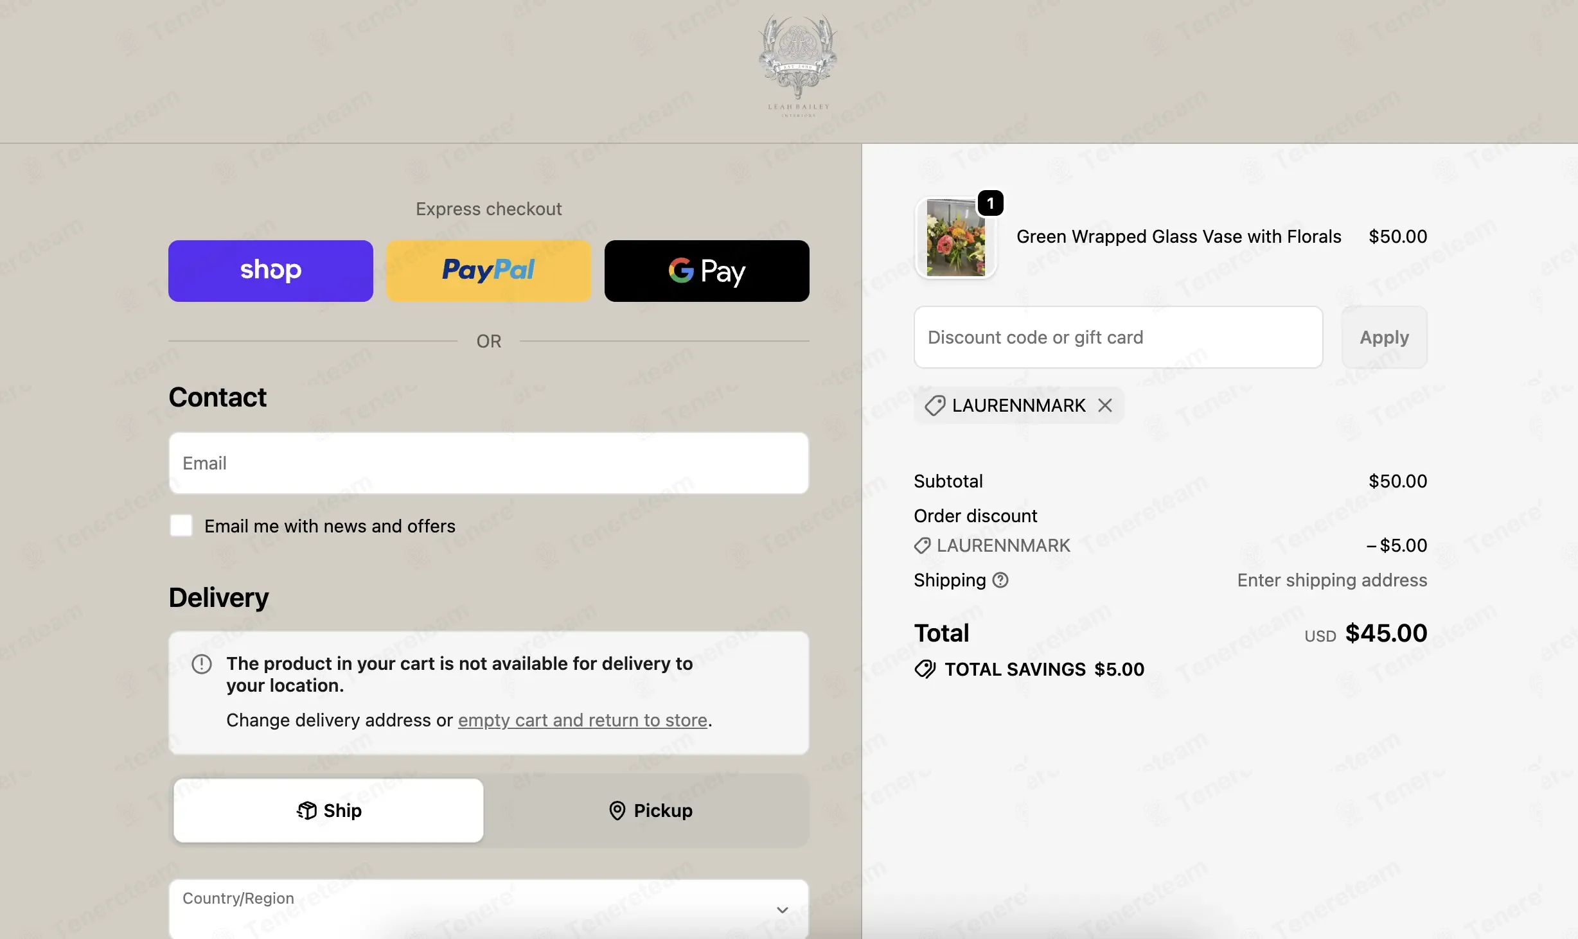Viewport: 1578px width, 939px height.
Task: Click the tag icon beside LAURENNMARK chip
Action: tap(935, 405)
